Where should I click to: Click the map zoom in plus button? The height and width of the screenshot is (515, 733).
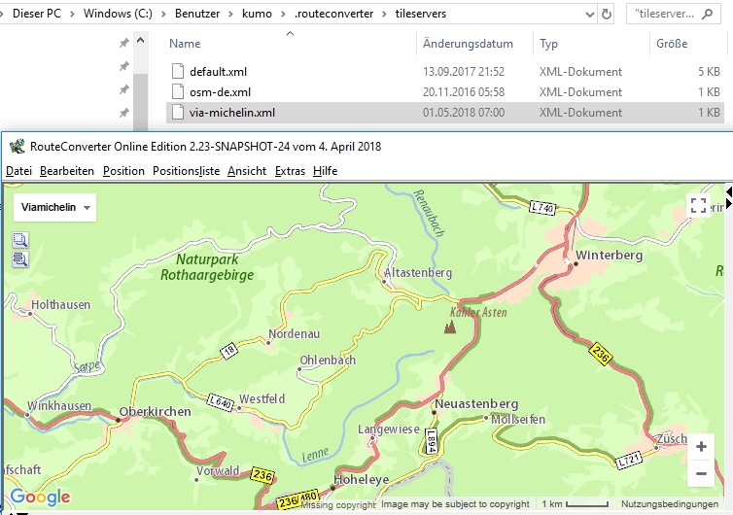coord(700,447)
